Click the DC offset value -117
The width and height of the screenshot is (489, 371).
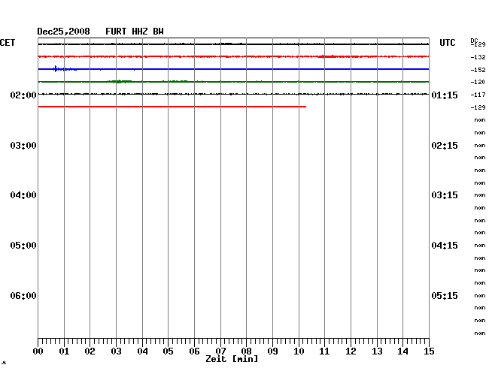pos(478,95)
